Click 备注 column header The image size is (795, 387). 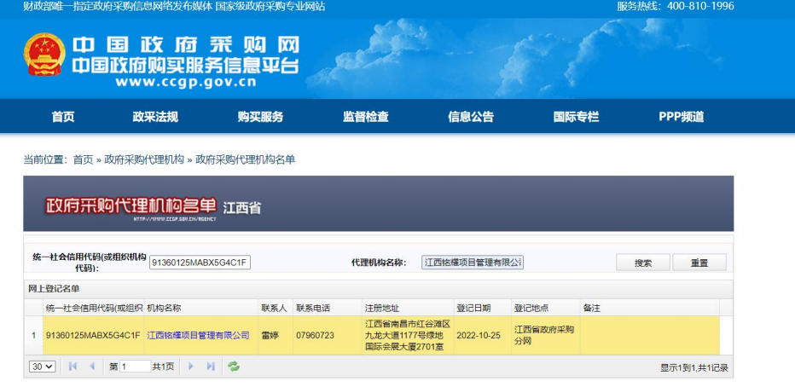tap(649, 308)
